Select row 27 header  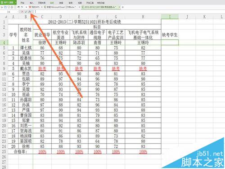[4, 162]
